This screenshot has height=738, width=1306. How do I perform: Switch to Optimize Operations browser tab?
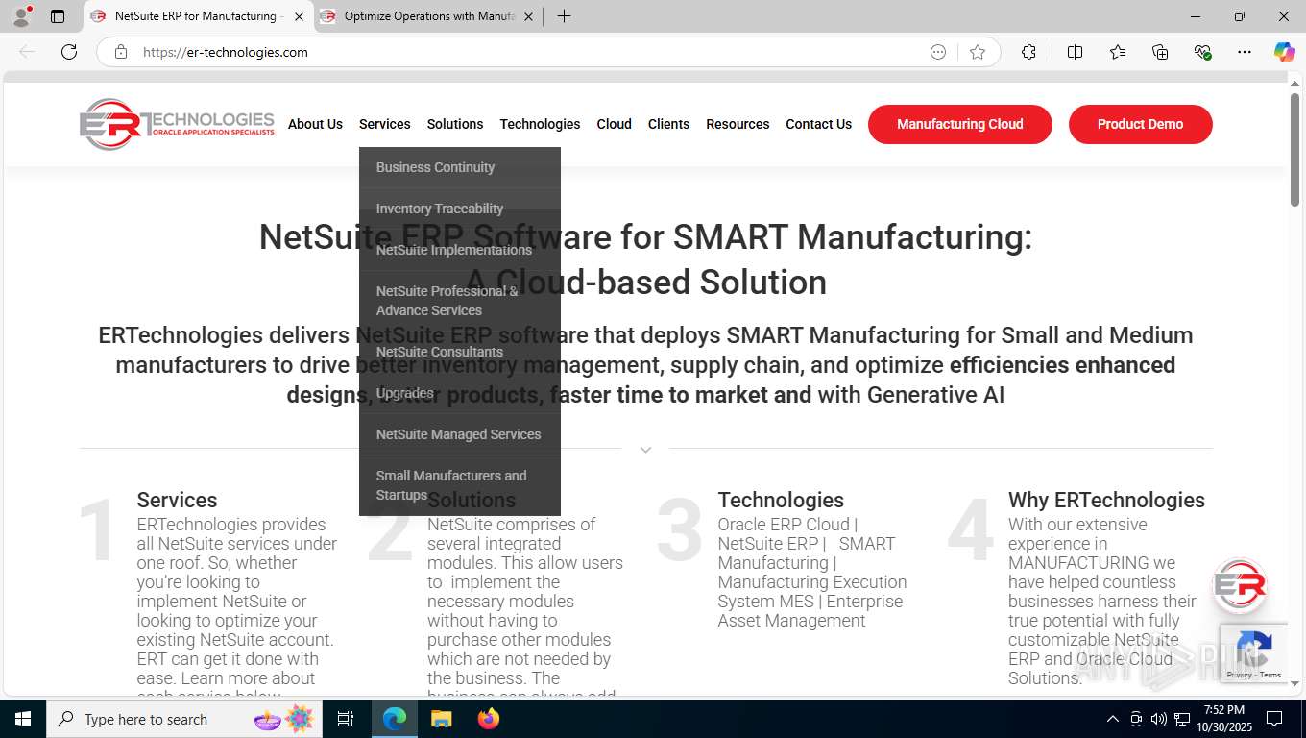tap(428, 16)
